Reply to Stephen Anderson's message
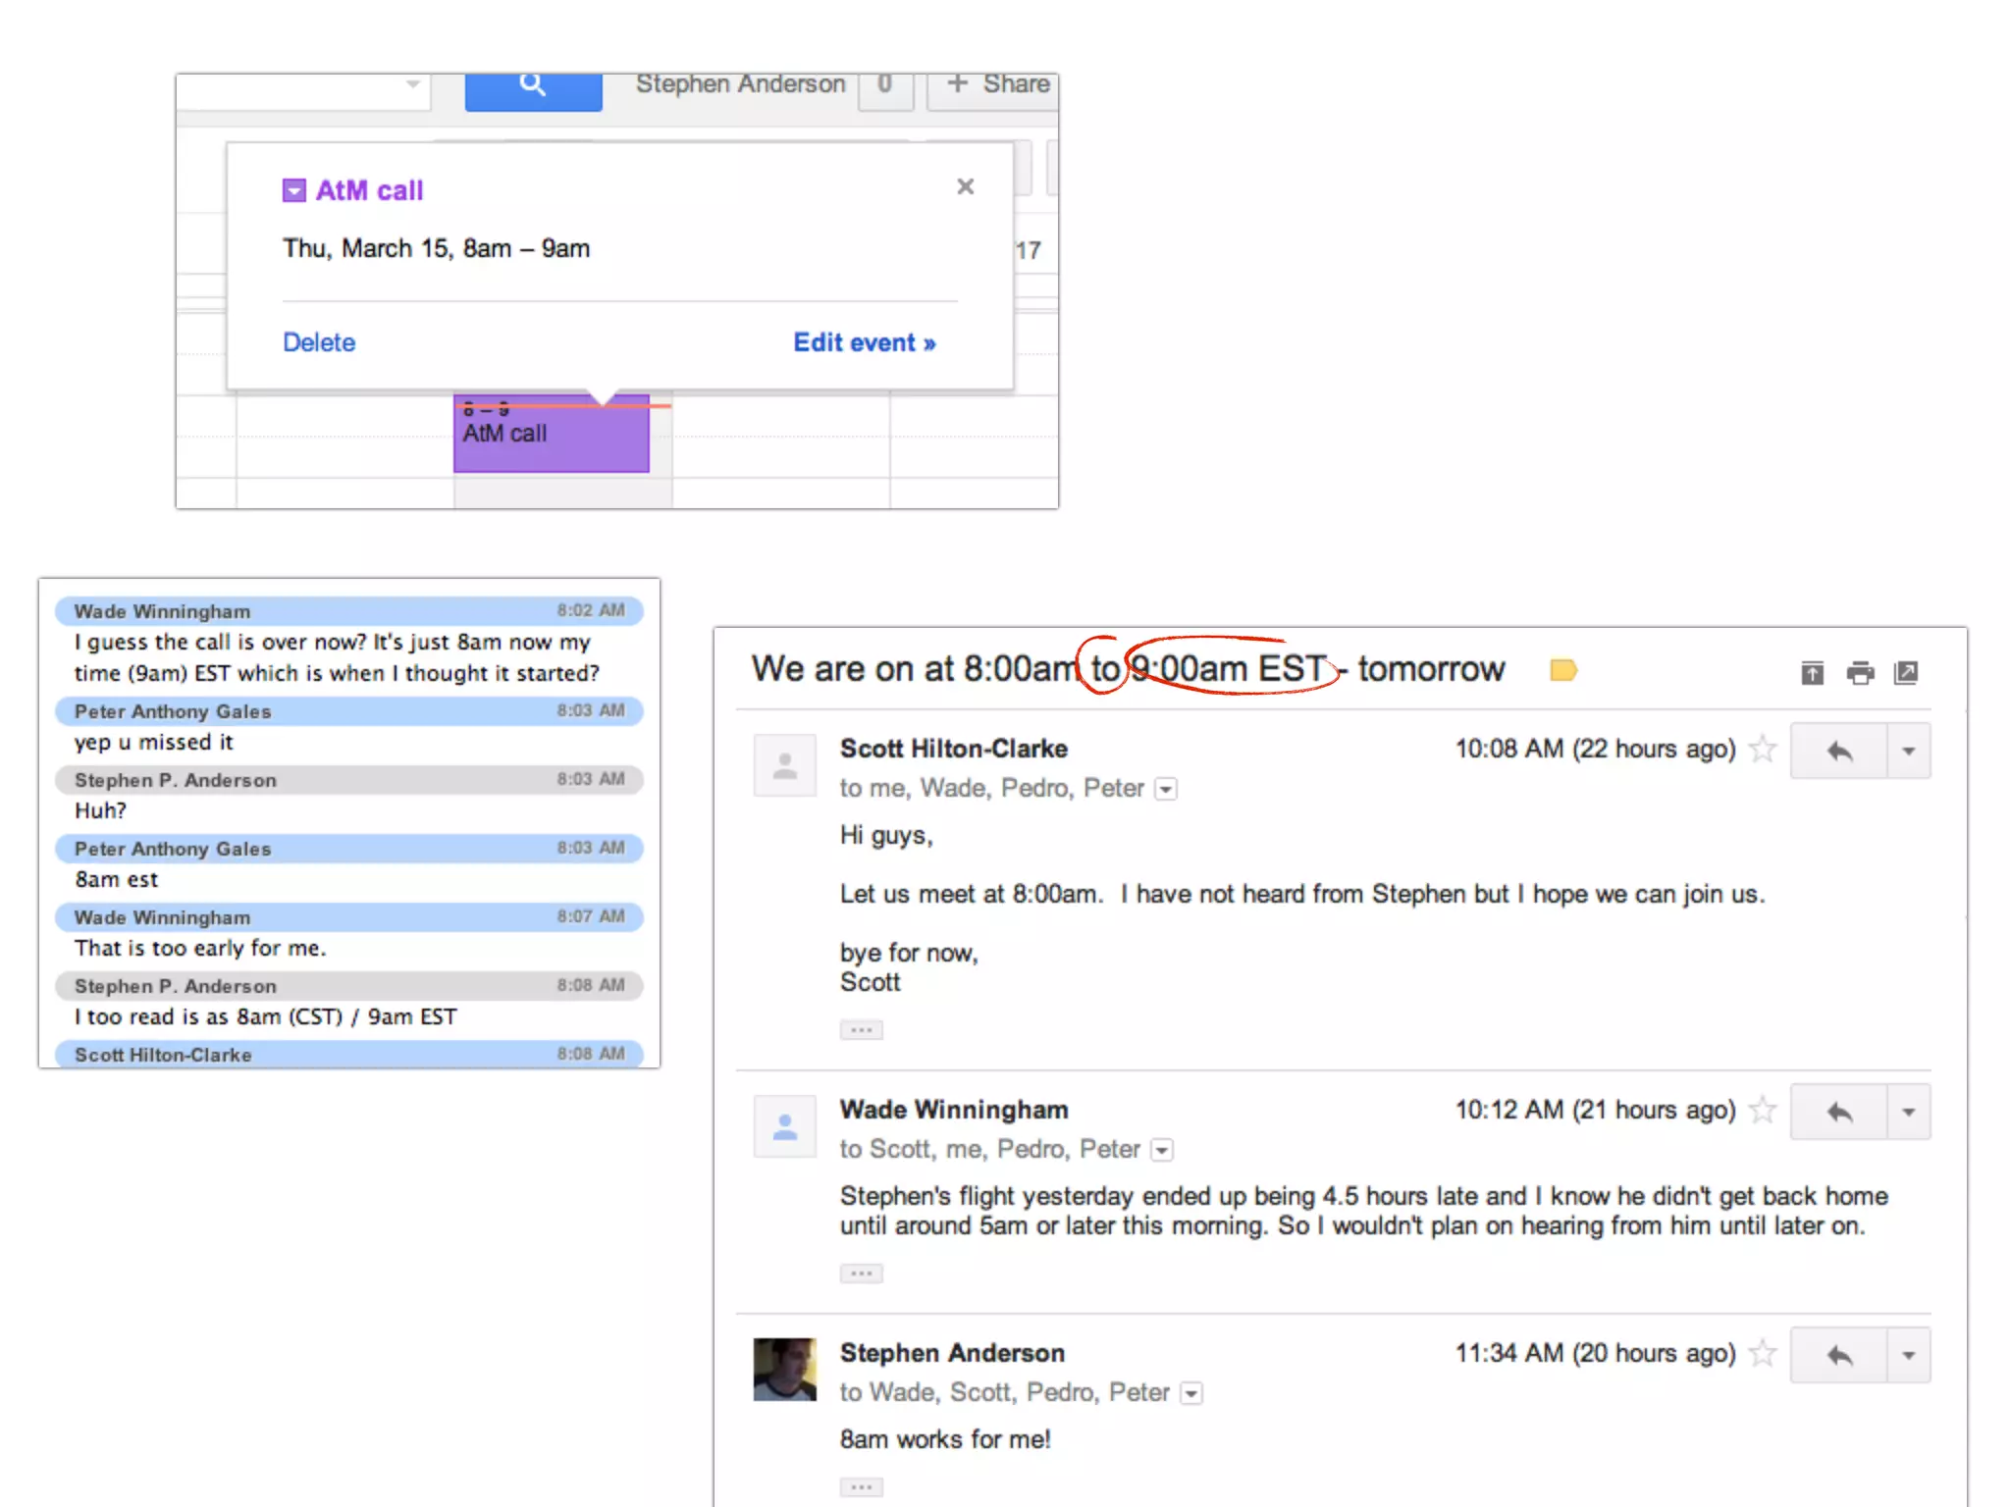2010x1507 pixels. [x=1838, y=1356]
